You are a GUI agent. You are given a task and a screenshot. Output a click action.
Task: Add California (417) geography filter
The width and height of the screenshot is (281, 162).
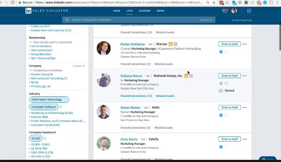pyautogui.click(x=40, y=26)
